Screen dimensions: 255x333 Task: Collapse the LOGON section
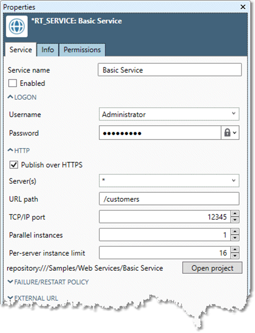22,97
